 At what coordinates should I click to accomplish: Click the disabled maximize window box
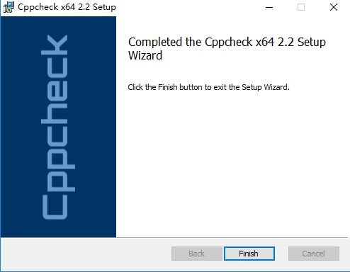point(301,7)
